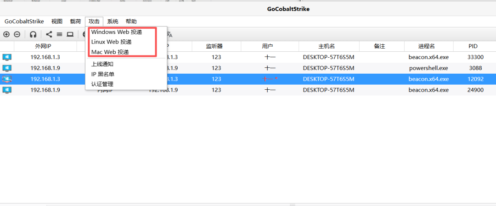Click the minus circle toolbar icon
The image size is (496, 206).
[17, 34]
